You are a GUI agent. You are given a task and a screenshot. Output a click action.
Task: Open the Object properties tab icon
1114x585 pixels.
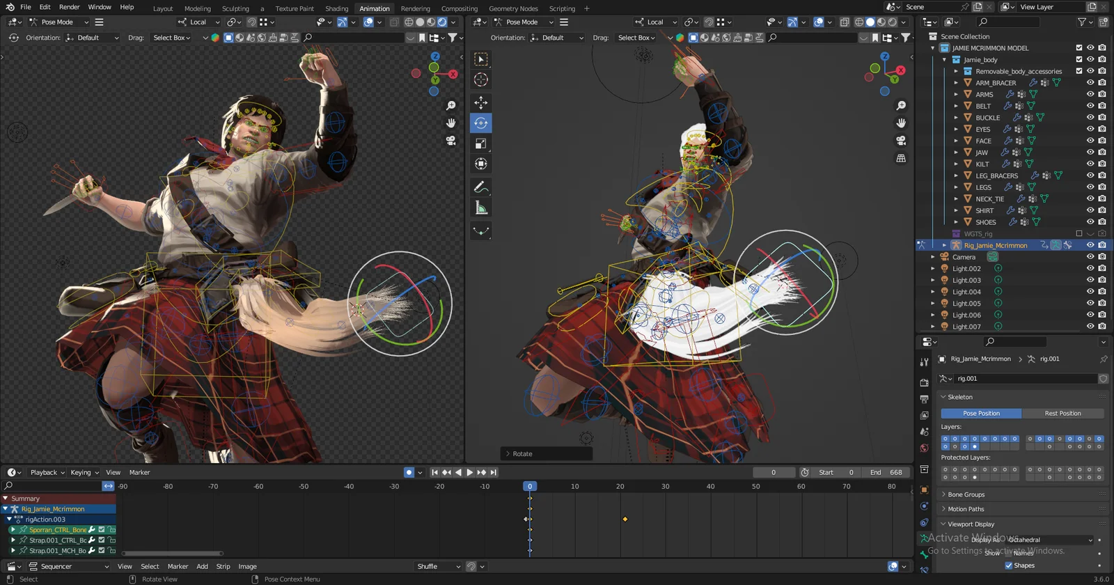[x=924, y=490]
